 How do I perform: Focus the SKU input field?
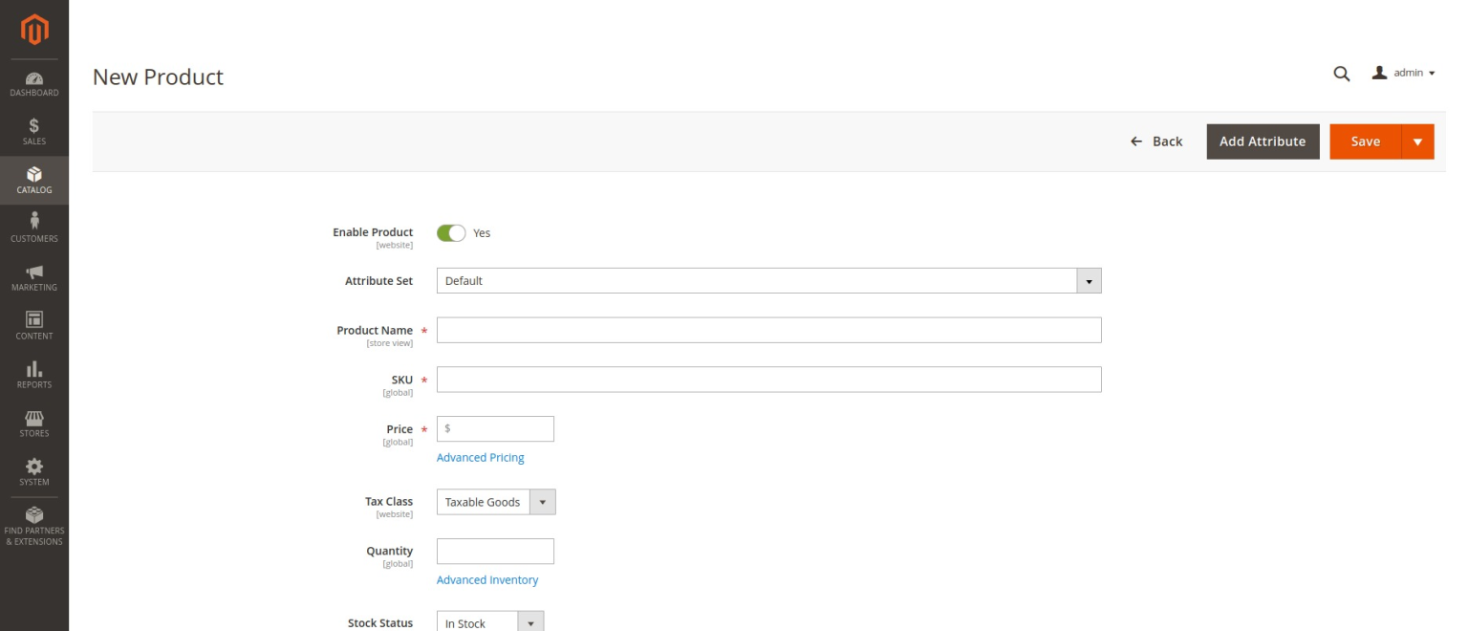click(769, 380)
